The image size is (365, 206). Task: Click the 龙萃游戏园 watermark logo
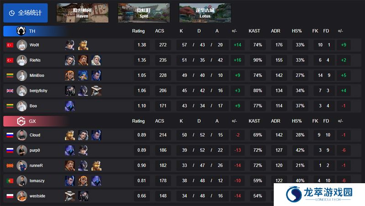[319, 194]
